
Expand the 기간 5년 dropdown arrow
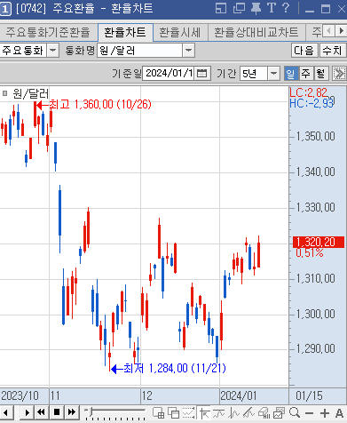pyautogui.click(x=273, y=73)
